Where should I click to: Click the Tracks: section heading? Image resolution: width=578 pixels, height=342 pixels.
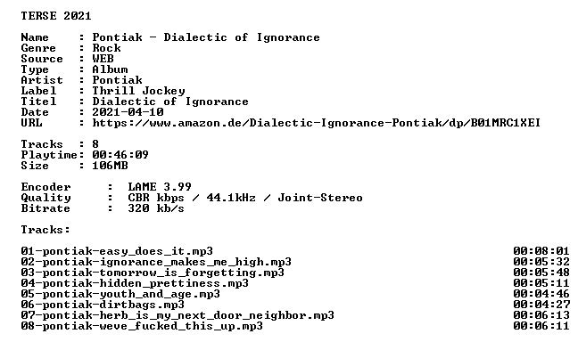pos(45,230)
